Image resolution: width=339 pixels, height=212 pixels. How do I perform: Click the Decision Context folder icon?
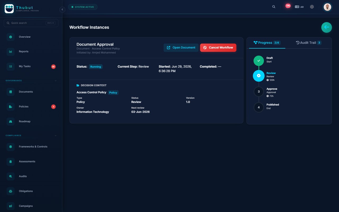78,86
